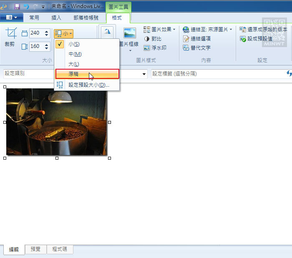Switch to the Edit (編輯) view tab
Image resolution: width=292 pixels, height=258 pixels.
14,249
